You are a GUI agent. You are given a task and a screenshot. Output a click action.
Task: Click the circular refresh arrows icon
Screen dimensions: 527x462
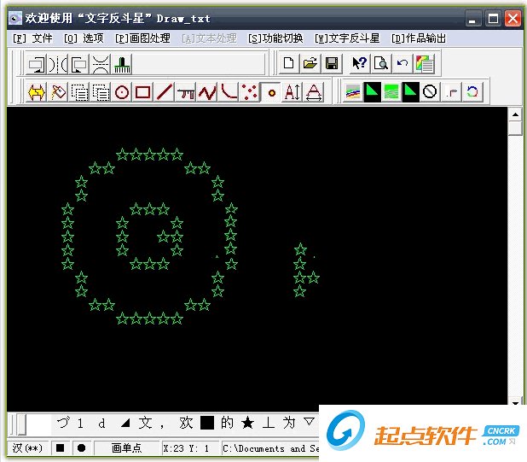point(472,92)
